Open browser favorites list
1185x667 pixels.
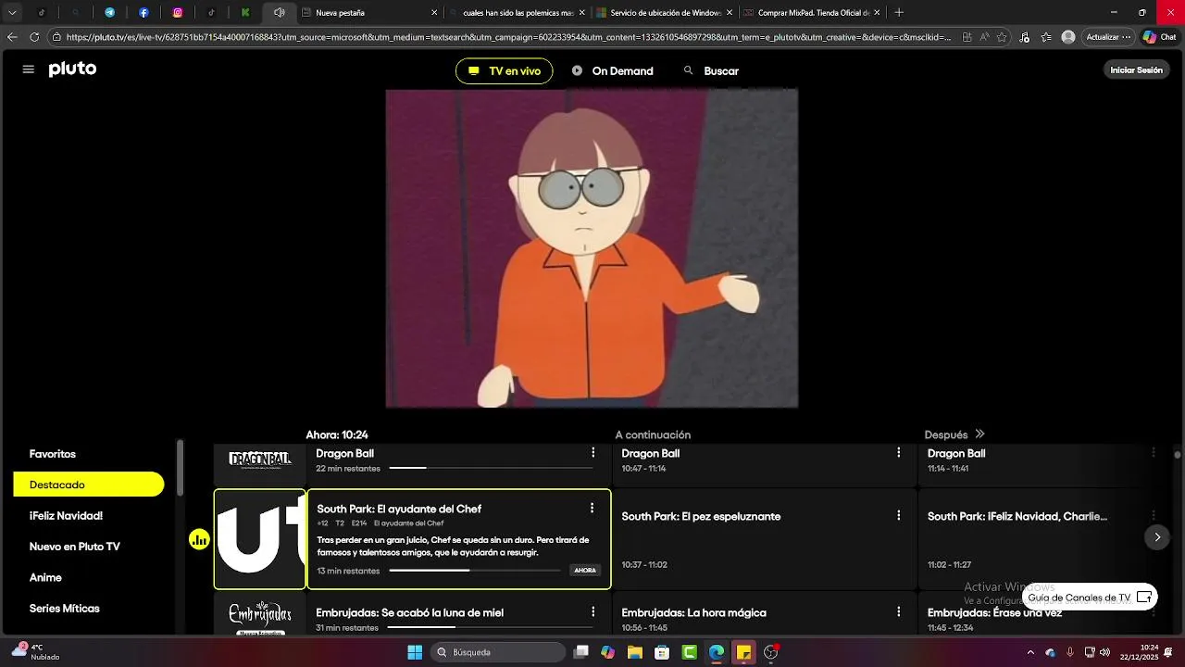click(1046, 37)
